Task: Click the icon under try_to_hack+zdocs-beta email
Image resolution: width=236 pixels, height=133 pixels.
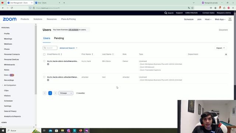Action: click(48, 64)
